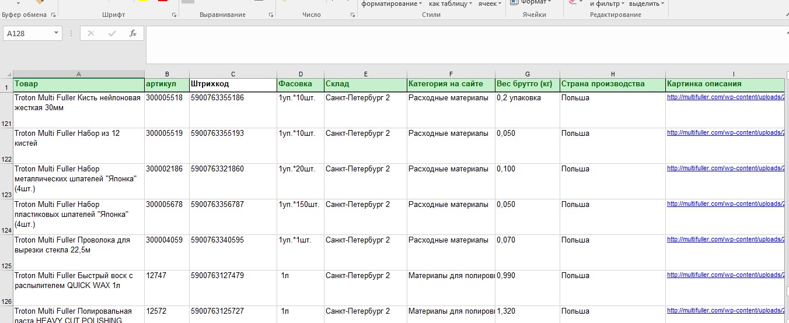Select the Набор из 12 кистей cell
789x323 pixels.
[x=79, y=145]
